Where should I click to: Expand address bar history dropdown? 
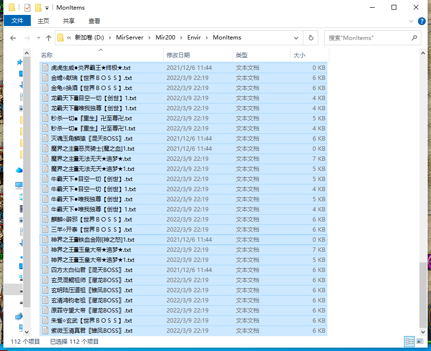296,38
